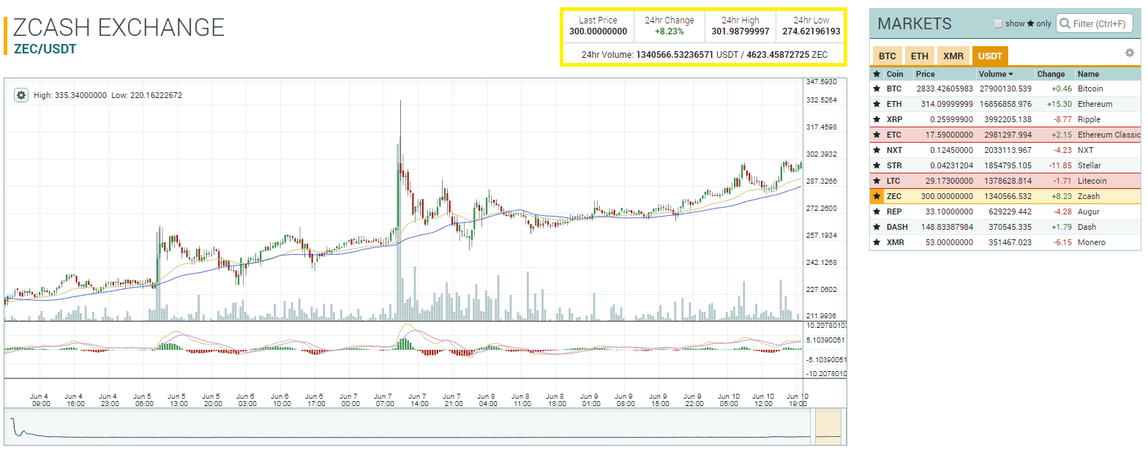Select the Ethereum Classic market name
The height and width of the screenshot is (453, 1148).
click(x=1108, y=135)
